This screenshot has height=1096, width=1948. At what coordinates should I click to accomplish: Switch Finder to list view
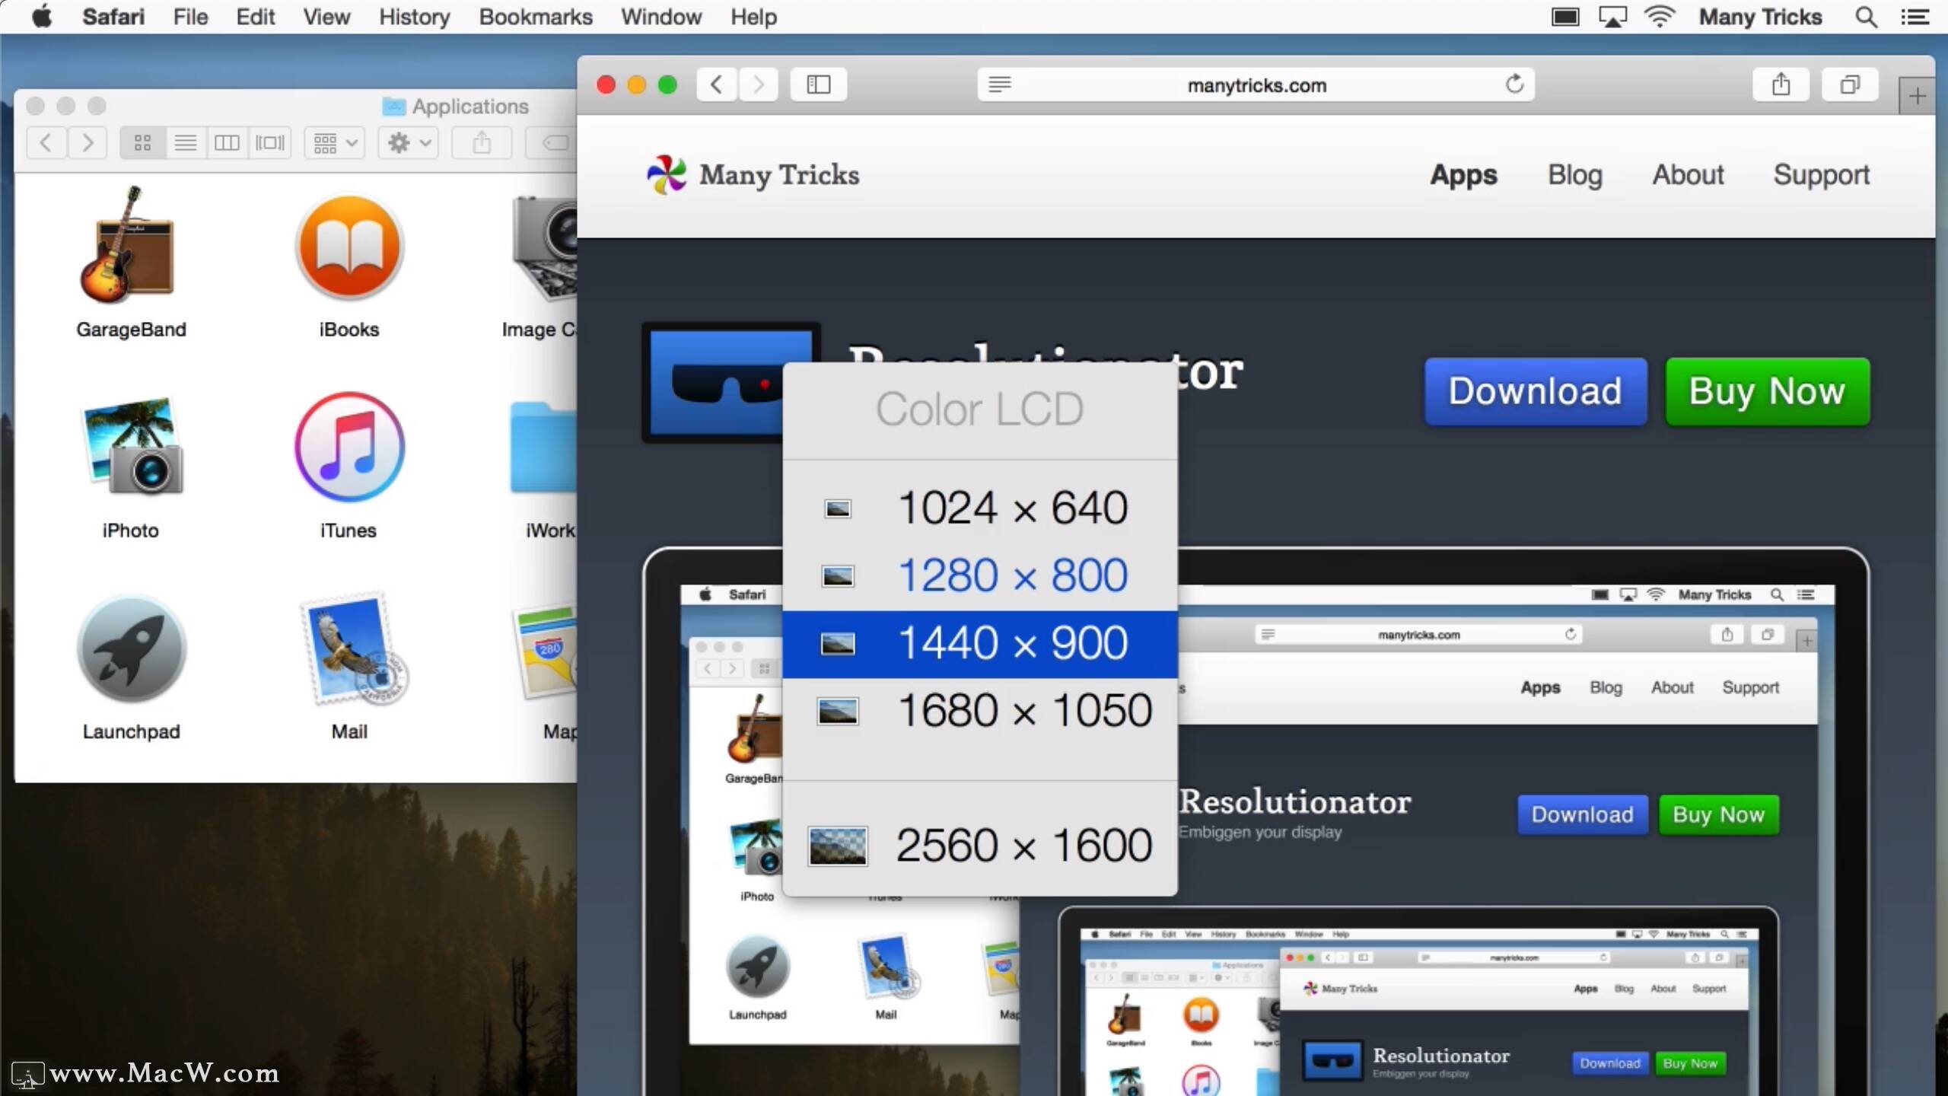[185, 142]
